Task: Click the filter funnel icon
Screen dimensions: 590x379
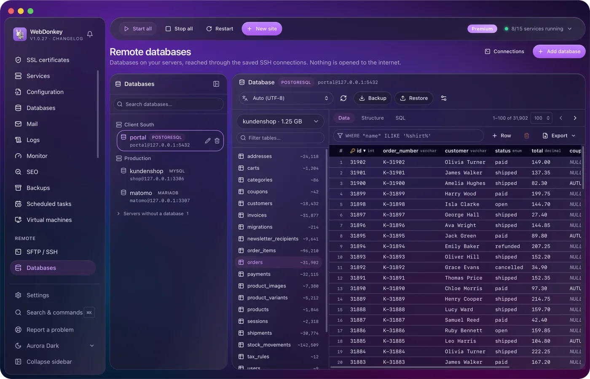Action: click(x=339, y=136)
